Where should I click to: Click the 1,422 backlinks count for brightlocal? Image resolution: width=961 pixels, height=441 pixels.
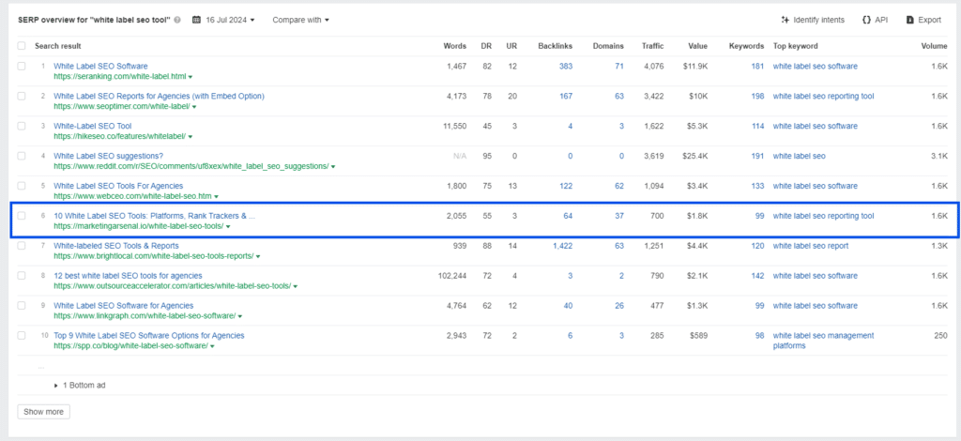(562, 246)
